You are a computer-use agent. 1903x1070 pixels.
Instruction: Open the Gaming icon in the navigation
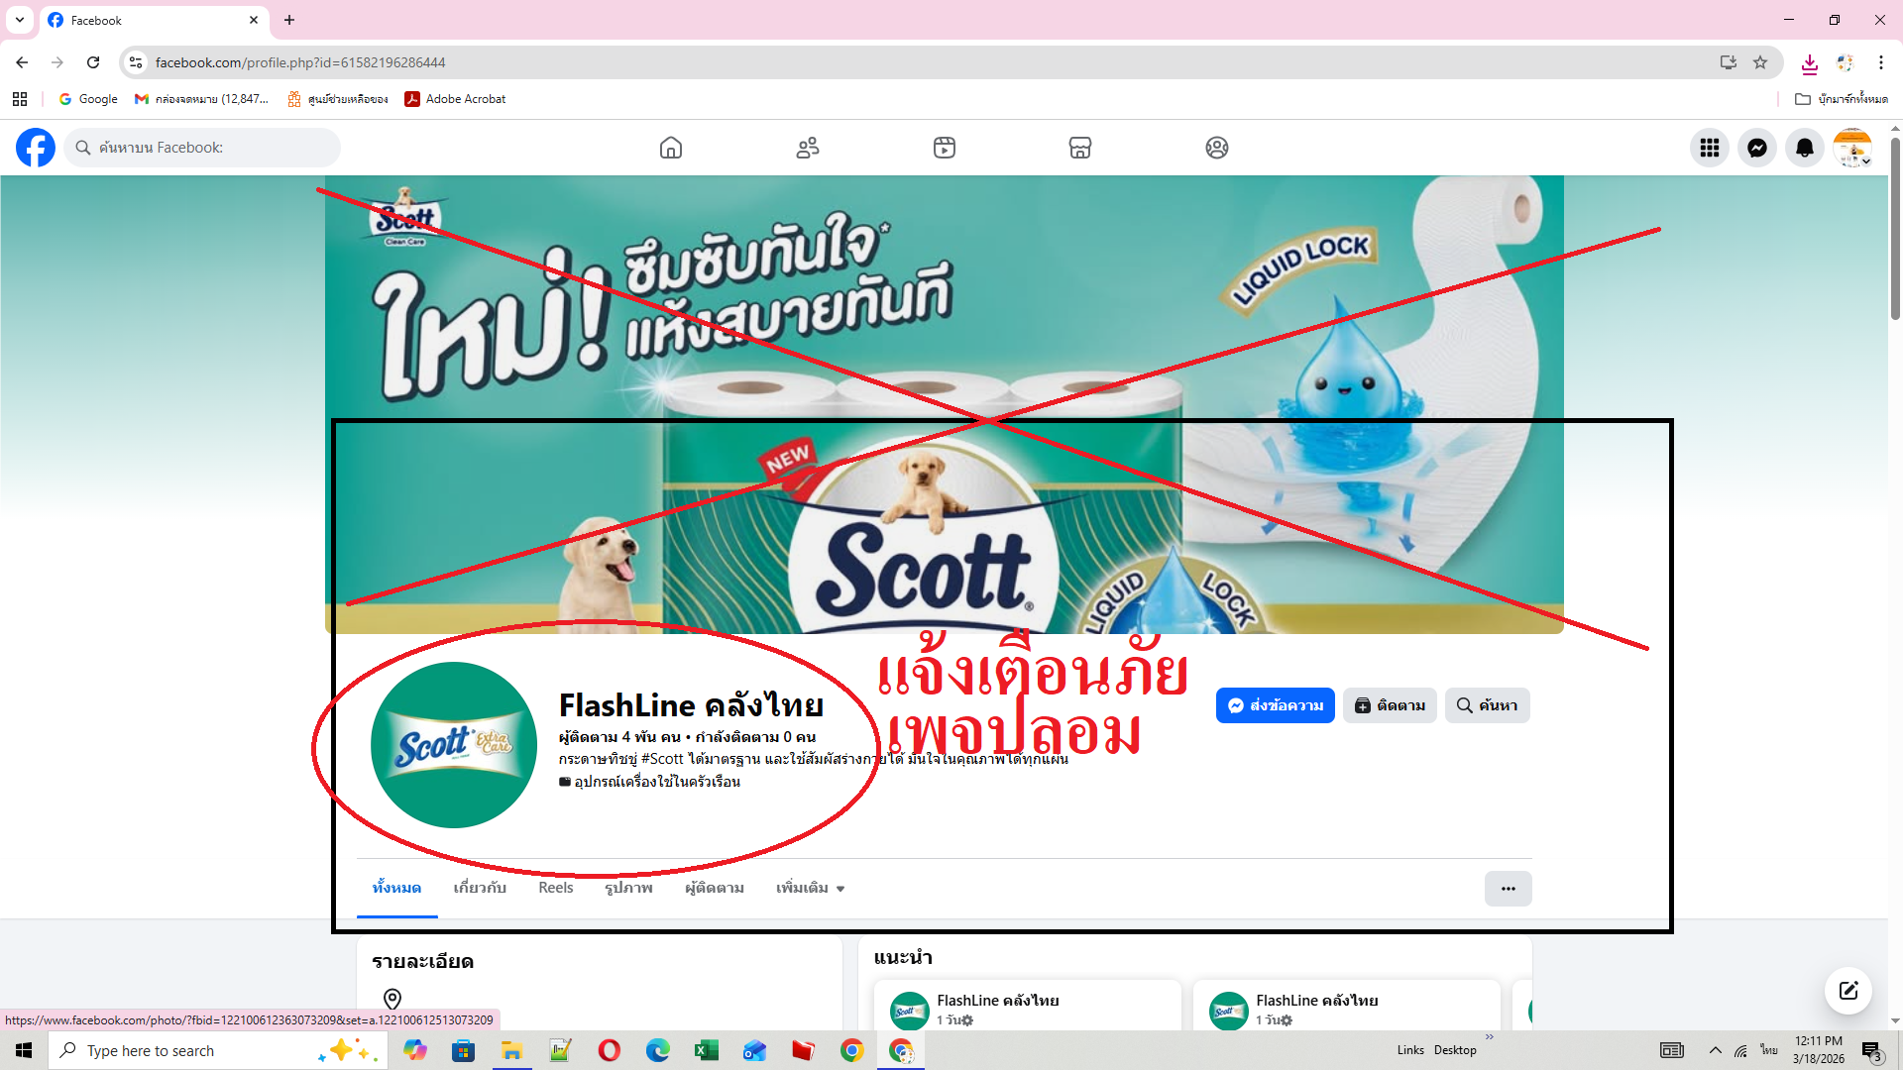point(1216,147)
